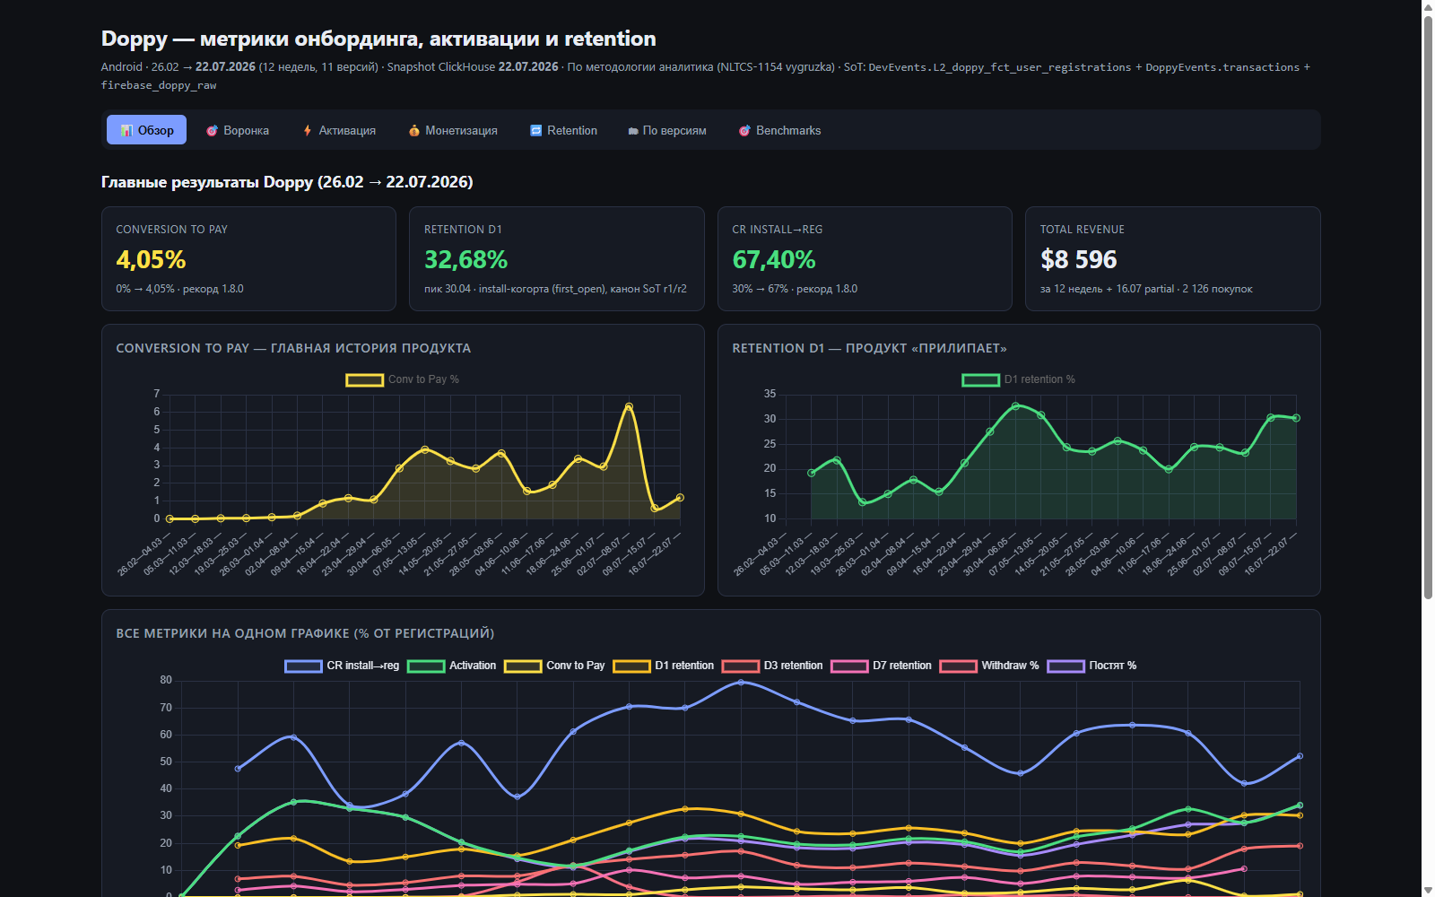Viewport: 1435px width, 897px height.
Task: Click the last Conv to Pay point in the conversion chart
Action: point(680,497)
